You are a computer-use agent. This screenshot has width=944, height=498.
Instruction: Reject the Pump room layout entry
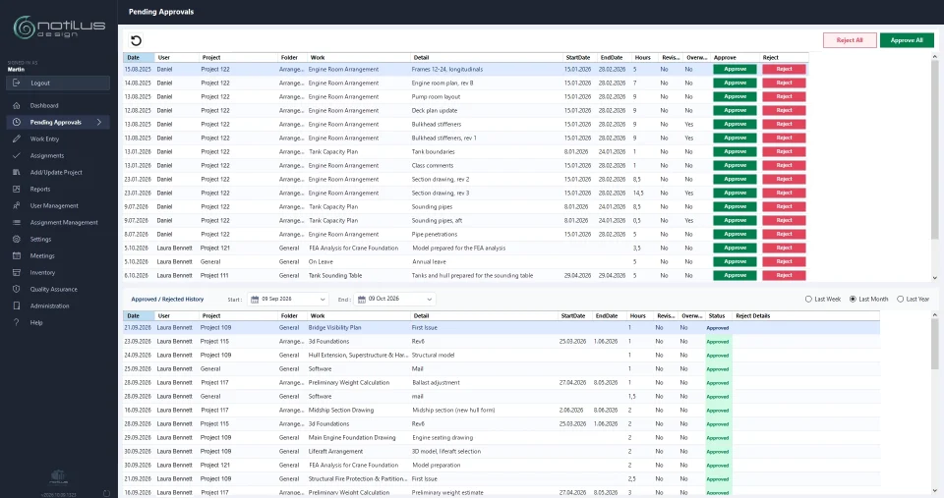(784, 97)
